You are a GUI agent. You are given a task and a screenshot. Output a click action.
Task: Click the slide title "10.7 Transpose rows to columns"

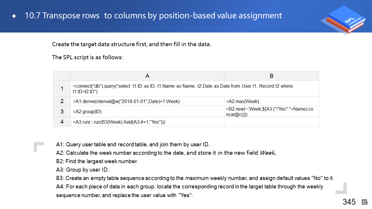point(153,16)
